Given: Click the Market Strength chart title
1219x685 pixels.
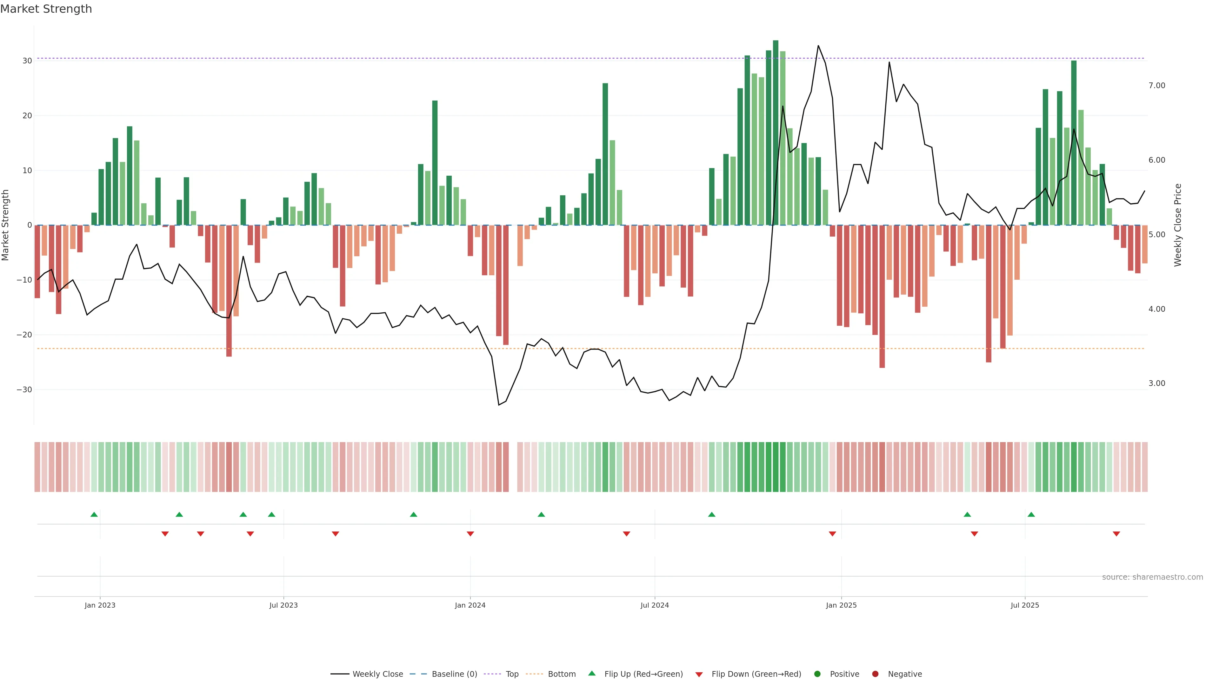Looking at the screenshot, I should (46, 9).
